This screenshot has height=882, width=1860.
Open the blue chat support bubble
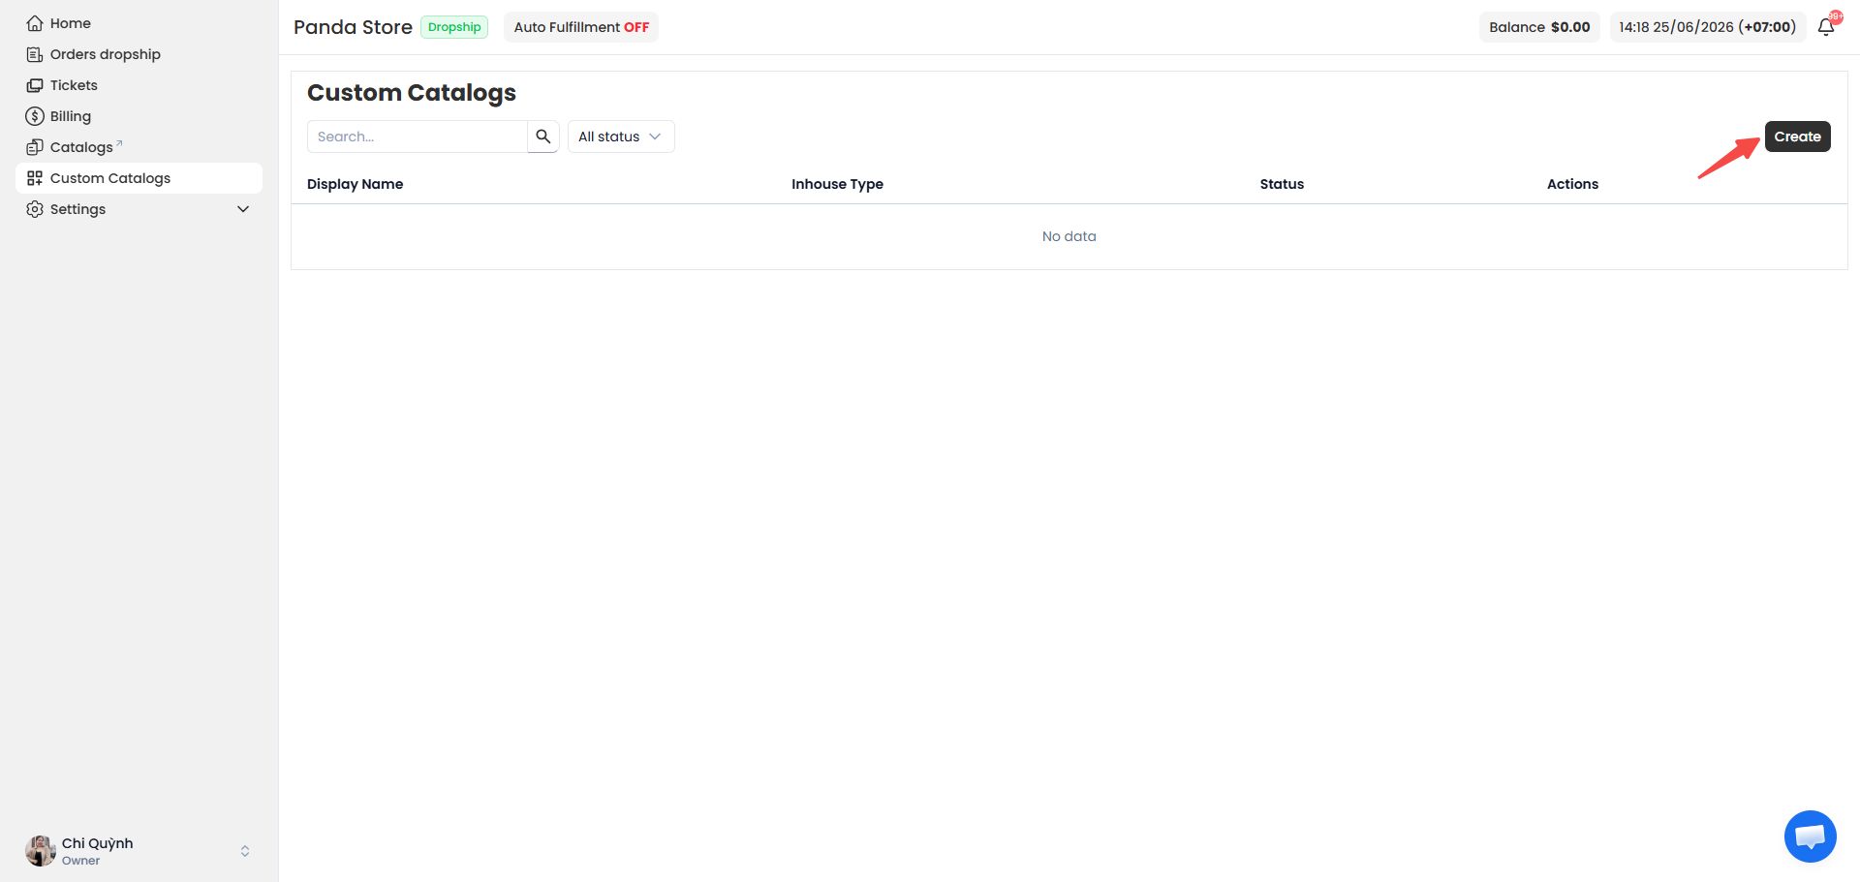coord(1810,836)
